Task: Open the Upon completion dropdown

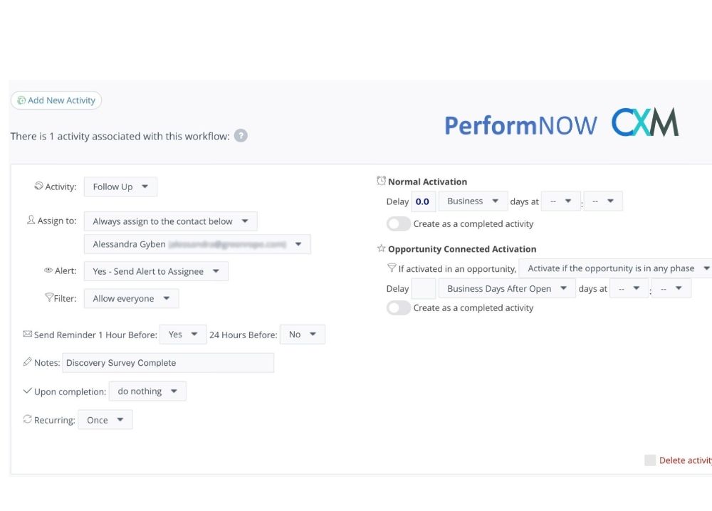Action: [147, 391]
